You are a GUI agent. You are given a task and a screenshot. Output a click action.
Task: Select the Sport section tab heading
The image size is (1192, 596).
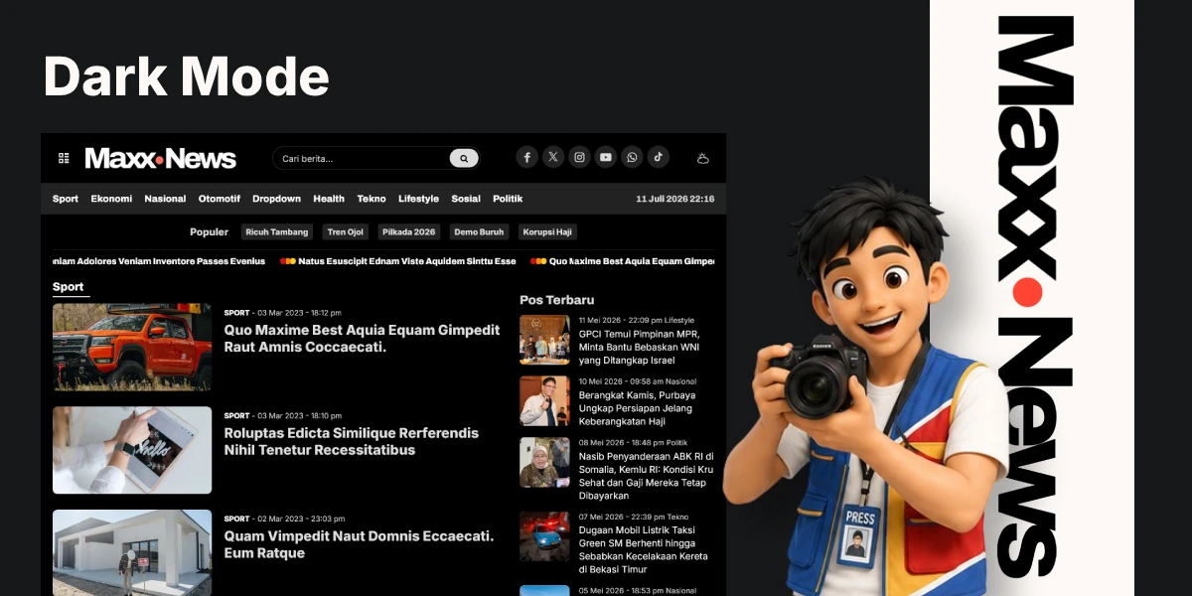pos(69,287)
